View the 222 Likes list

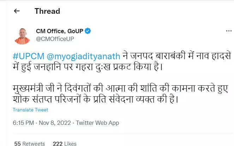tap(65, 143)
